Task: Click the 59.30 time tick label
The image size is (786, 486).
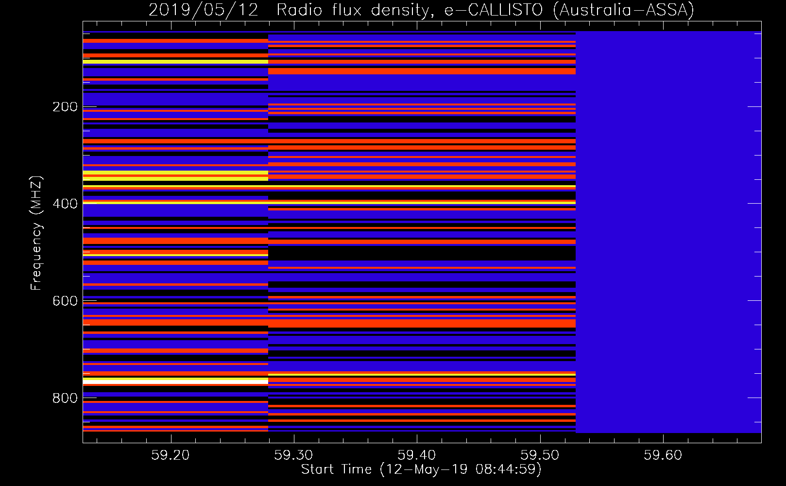Action: (x=293, y=455)
